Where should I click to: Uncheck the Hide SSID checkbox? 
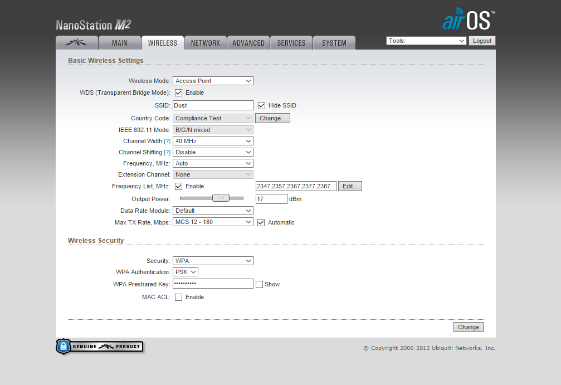pyautogui.click(x=261, y=105)
